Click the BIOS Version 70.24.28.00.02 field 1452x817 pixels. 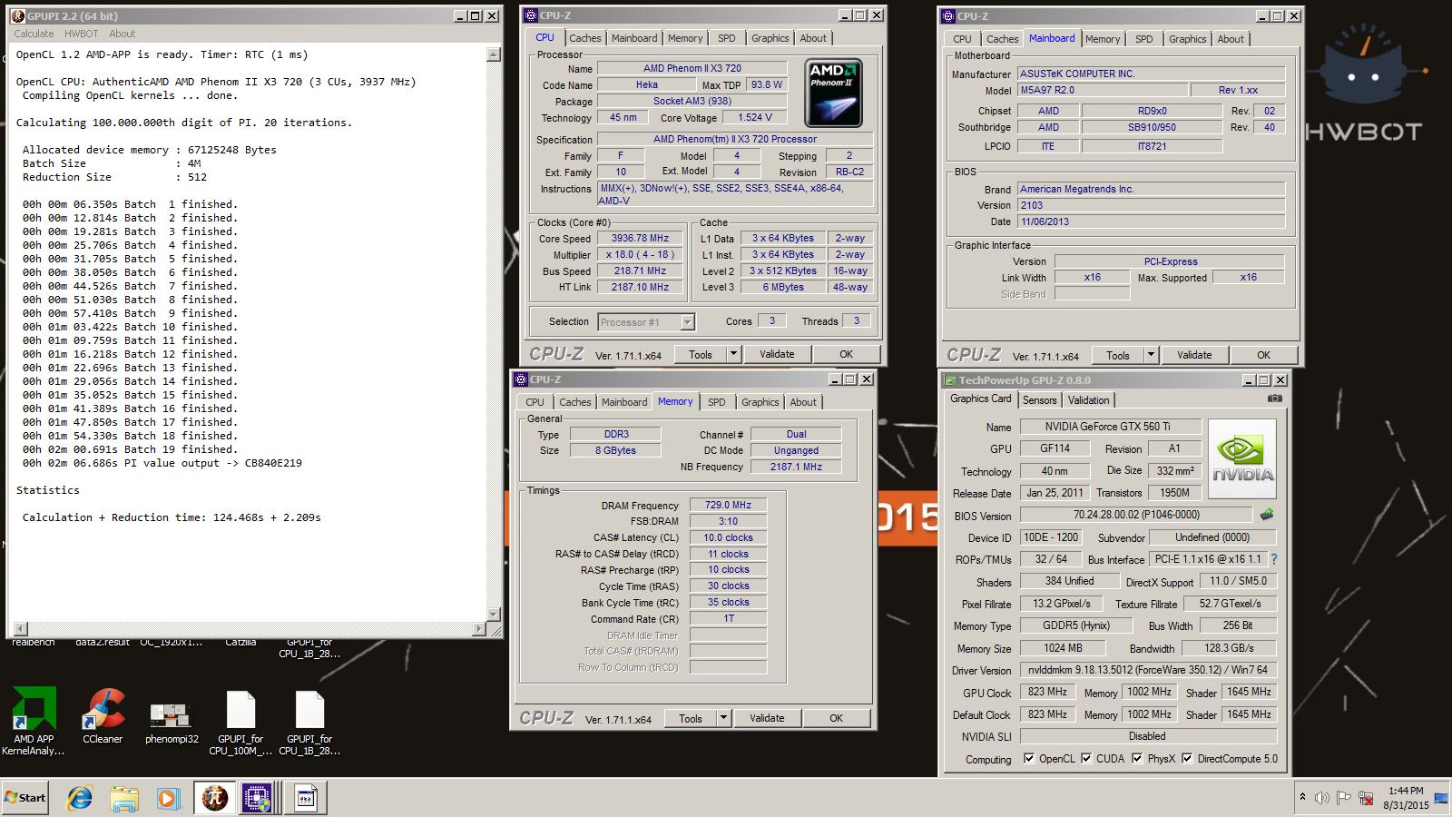(x=1136, y=515)
